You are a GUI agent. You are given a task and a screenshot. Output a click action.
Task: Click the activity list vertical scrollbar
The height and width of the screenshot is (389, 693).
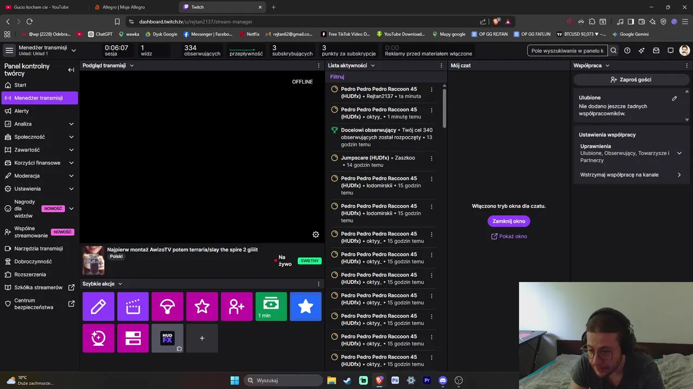pos(444,108)
